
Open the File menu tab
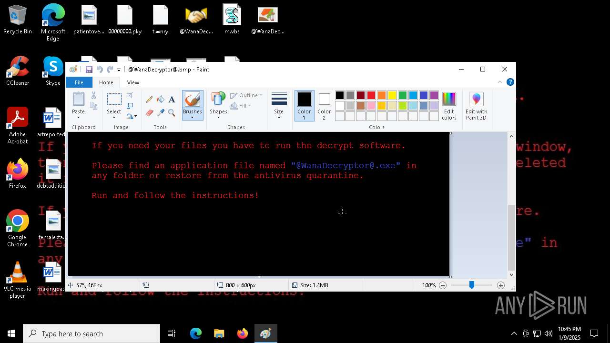(x=79, y=82)
